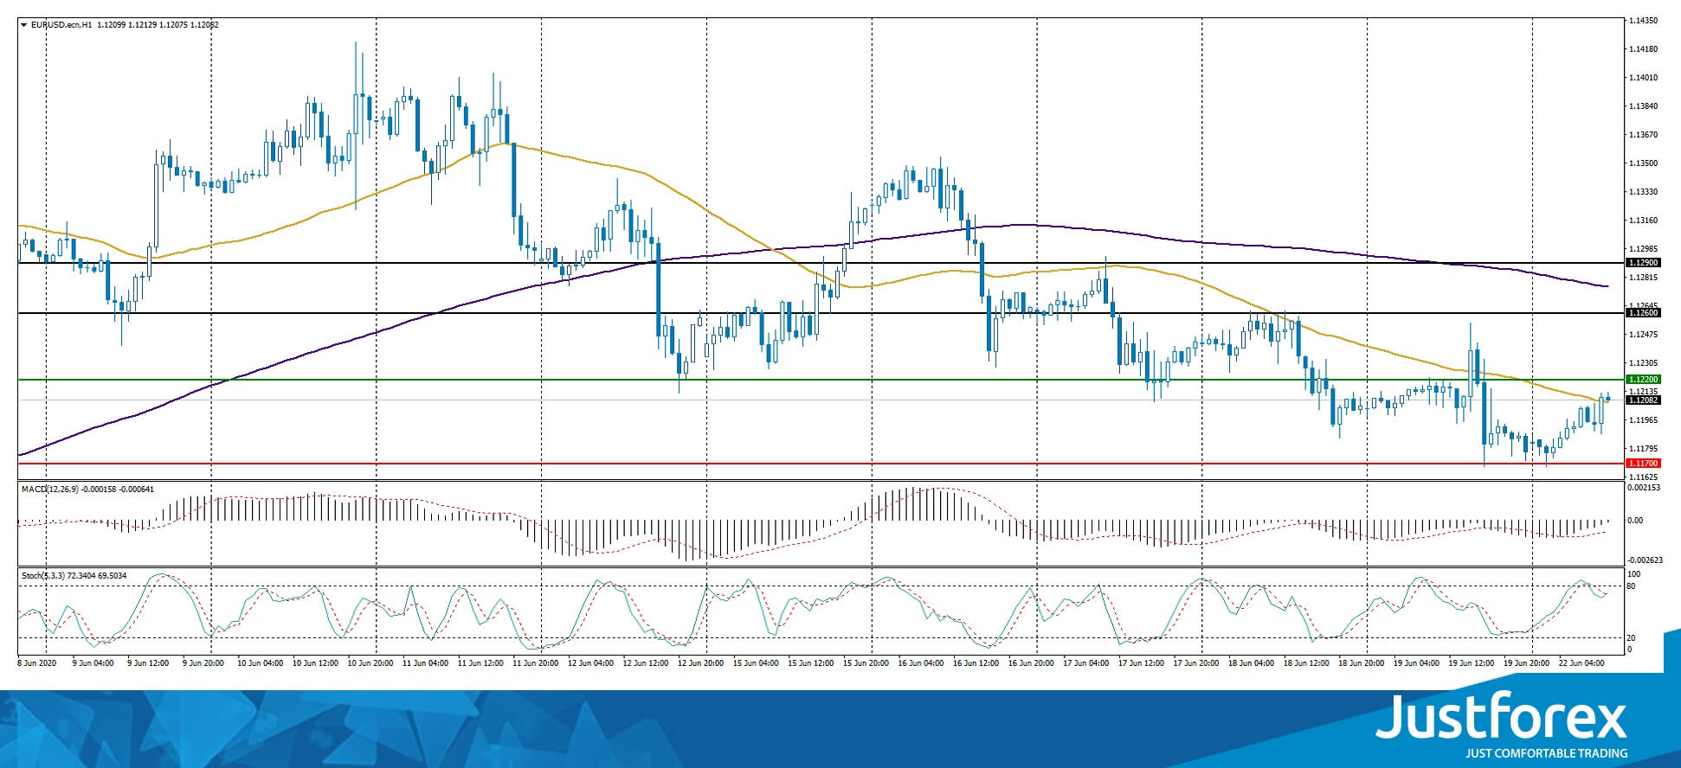Click the 11 Jun 20:00 time label

[535, 663]
